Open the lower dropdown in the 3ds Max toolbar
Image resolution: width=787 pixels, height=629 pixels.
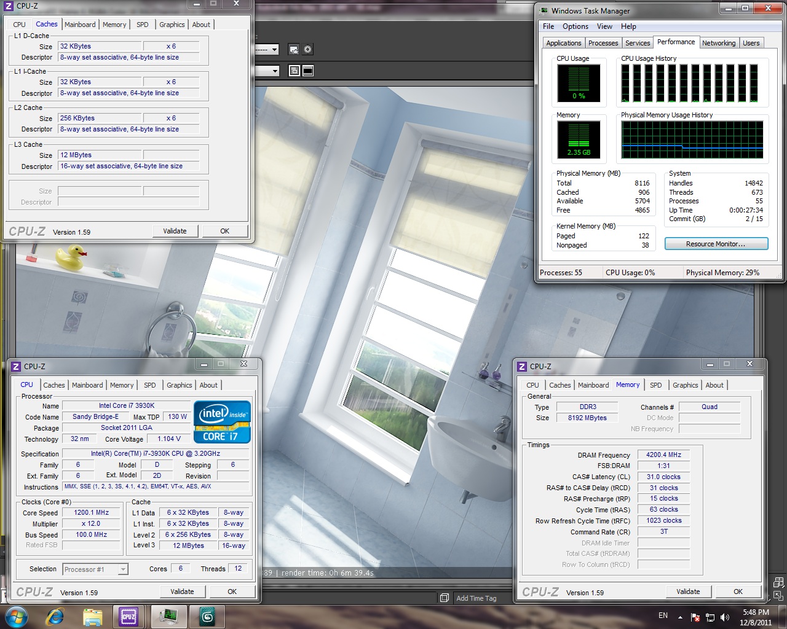pos(274,71)
